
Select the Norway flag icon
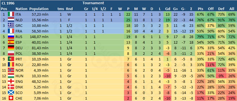coord(11,70)
